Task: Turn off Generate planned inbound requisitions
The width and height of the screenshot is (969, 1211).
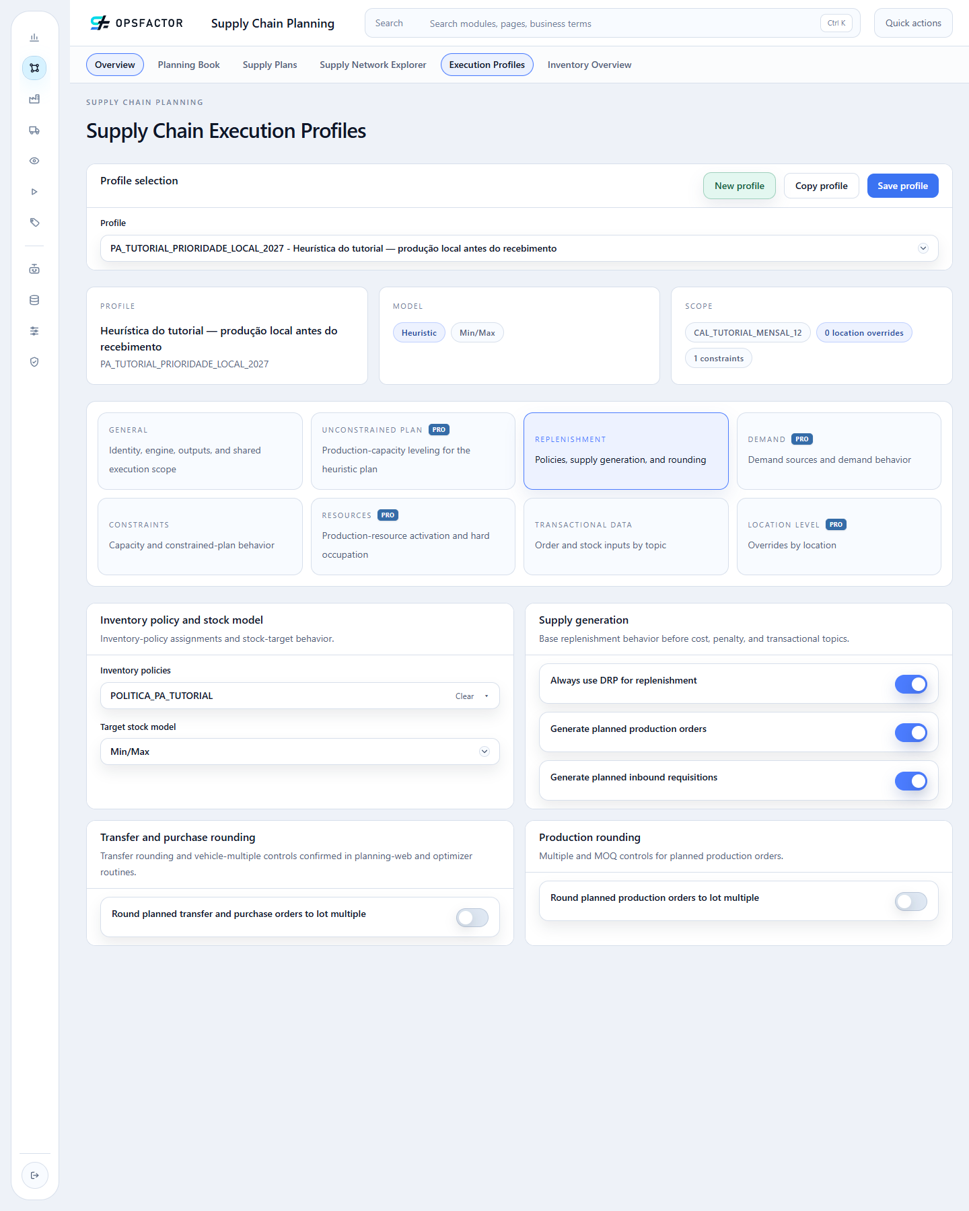Action: 911,781
